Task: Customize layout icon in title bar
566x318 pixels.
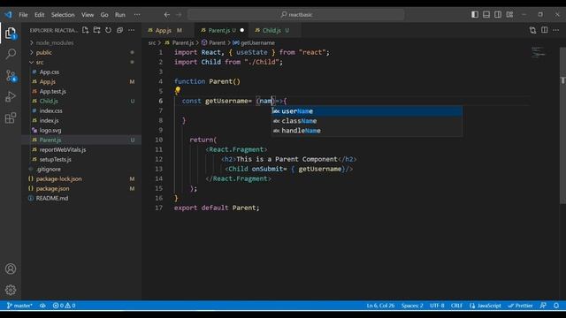Action: 509,14
